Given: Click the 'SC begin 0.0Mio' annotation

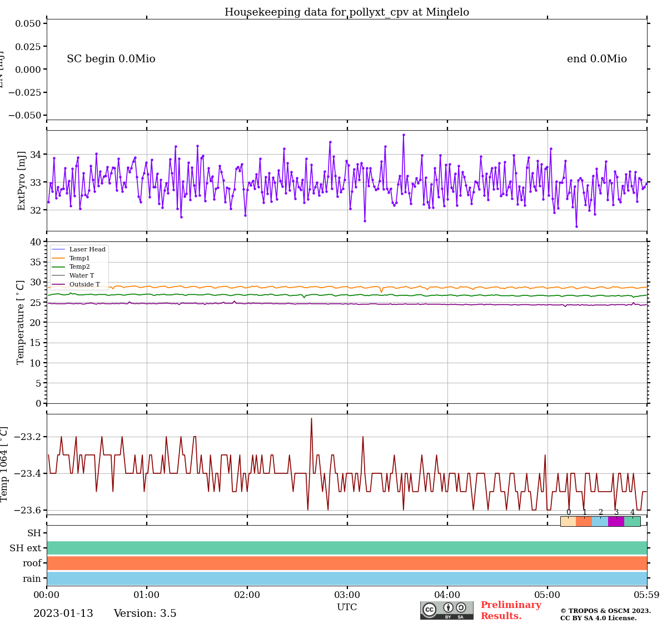Looking at the screenshot, I should pyautogui.click(x=111, y=59).
